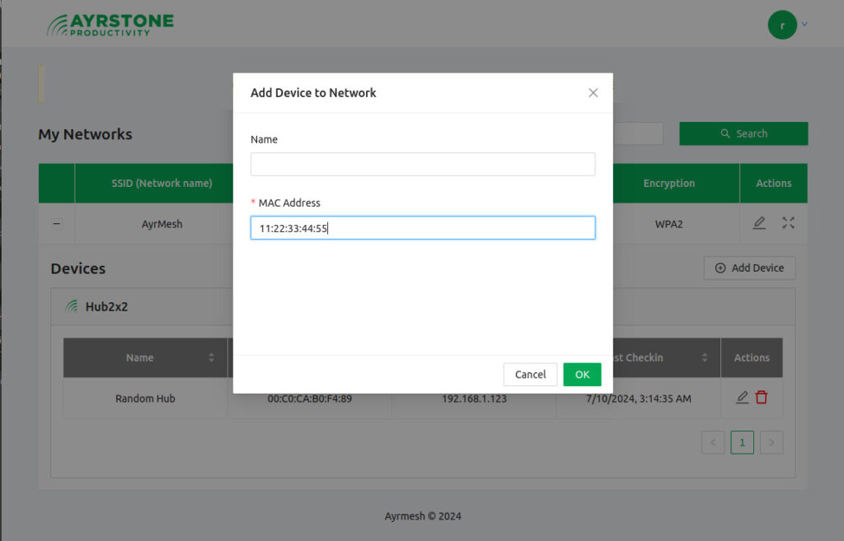Open the user avatar menu
Viewport: 844px width, 541px height.
pyautogui.click(x=782, y=25)
